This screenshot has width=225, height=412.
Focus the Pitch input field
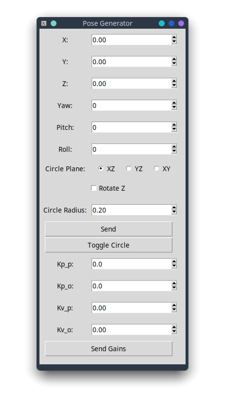point(131,127)
